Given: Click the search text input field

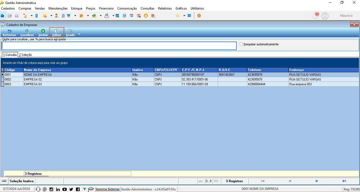Looking at the screenshot, I should (x=119, y=46).
